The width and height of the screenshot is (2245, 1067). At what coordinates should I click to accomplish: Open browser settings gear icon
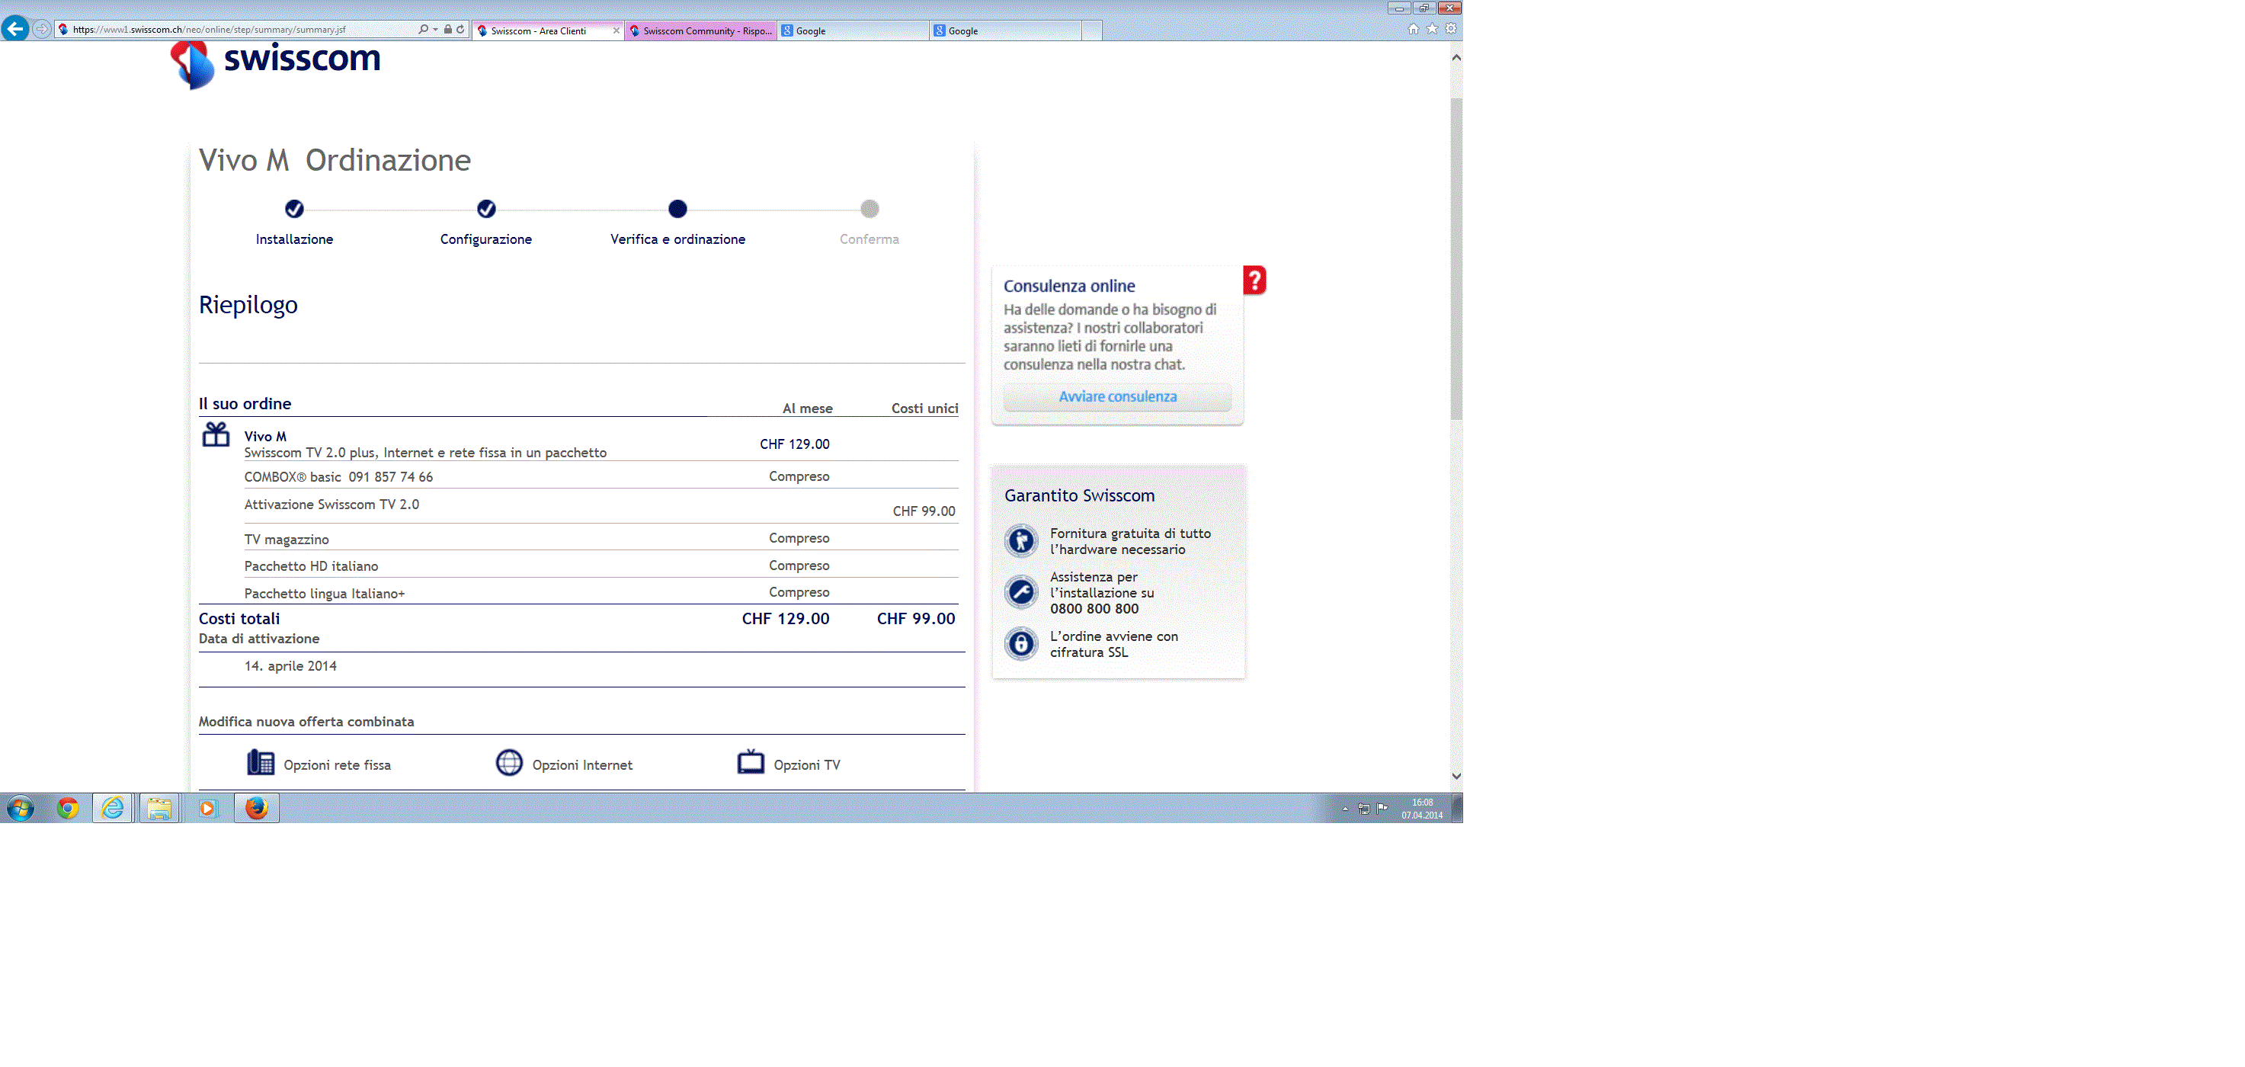tap(1451, 29)
